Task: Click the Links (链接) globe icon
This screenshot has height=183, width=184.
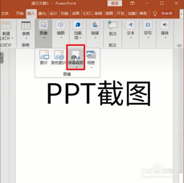Action: coord(95,25)
